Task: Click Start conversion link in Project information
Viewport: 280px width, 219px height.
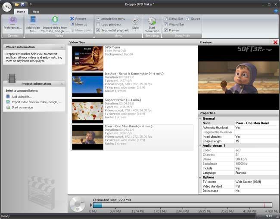Action: (x=22, y=108)
